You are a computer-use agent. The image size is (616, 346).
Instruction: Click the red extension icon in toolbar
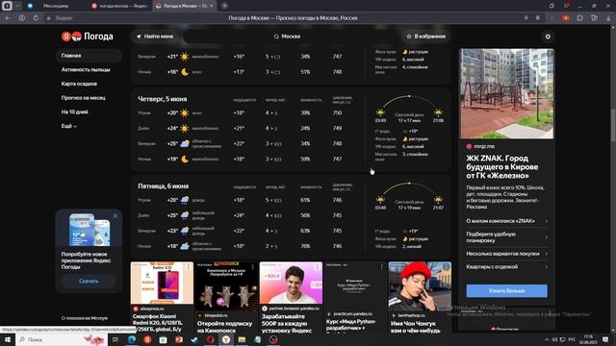(x=566, y=18)
